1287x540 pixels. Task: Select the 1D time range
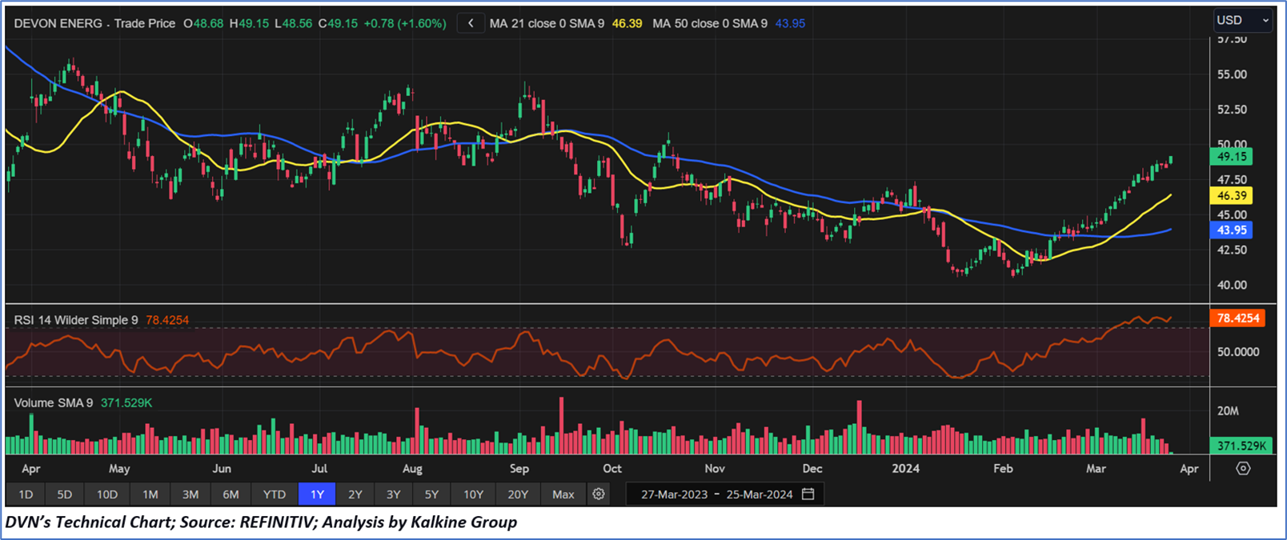[26, 494]
